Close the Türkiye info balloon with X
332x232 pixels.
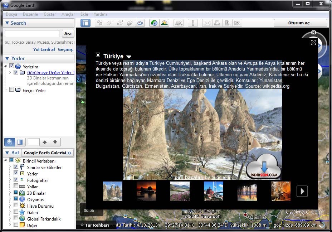tap(314, 42)
